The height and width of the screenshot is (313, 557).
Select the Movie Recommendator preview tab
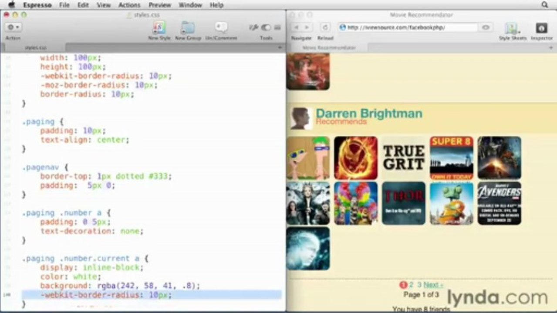pyautogui.click(x=329, y=47)
